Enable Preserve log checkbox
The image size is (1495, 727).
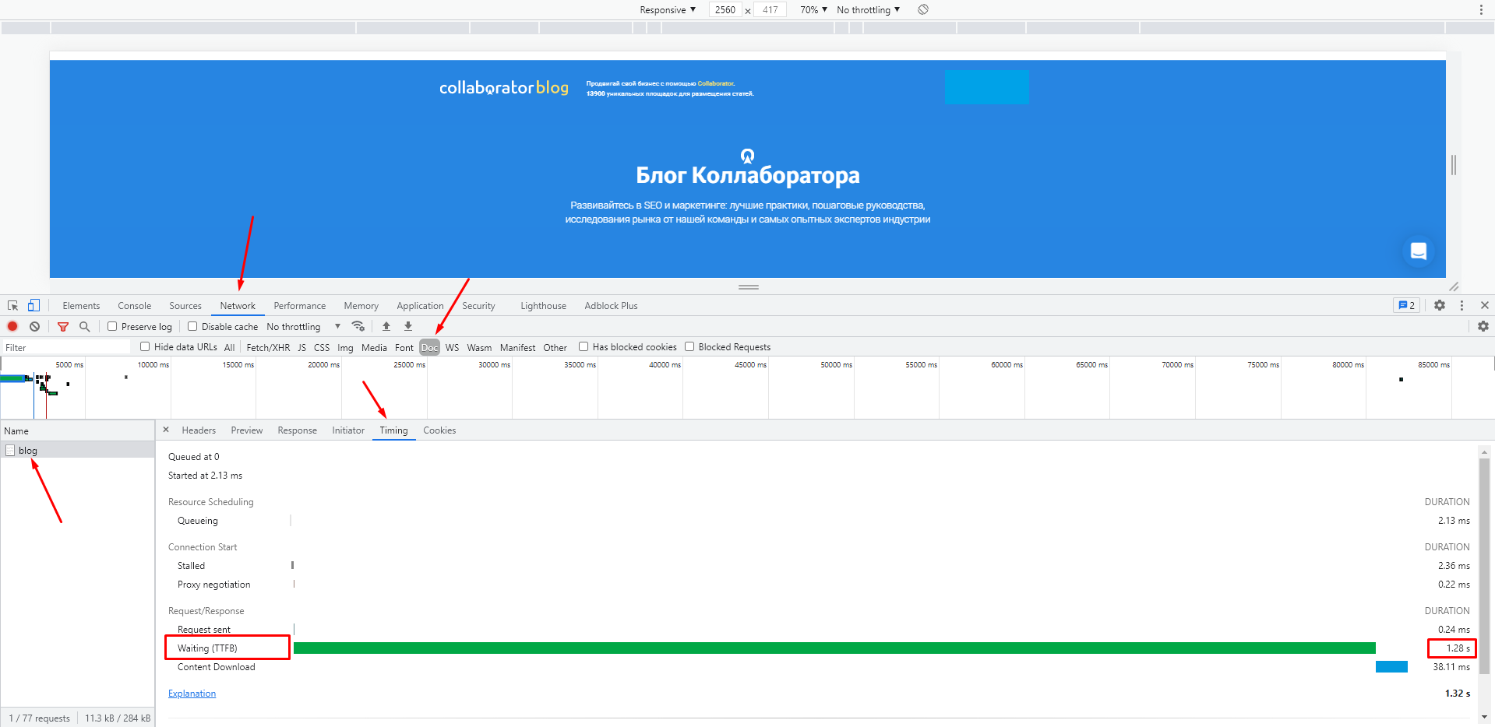tap(112, 327)
